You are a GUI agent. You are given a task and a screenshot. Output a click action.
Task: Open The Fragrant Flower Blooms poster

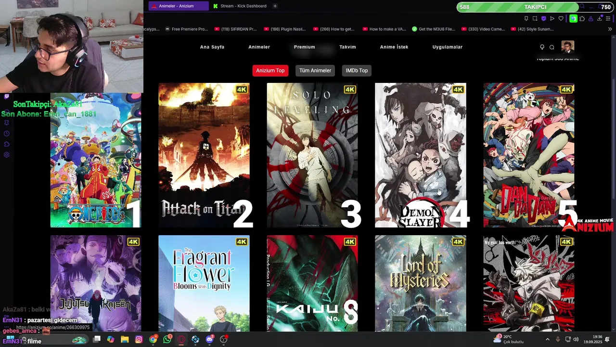tap(204, 283)
